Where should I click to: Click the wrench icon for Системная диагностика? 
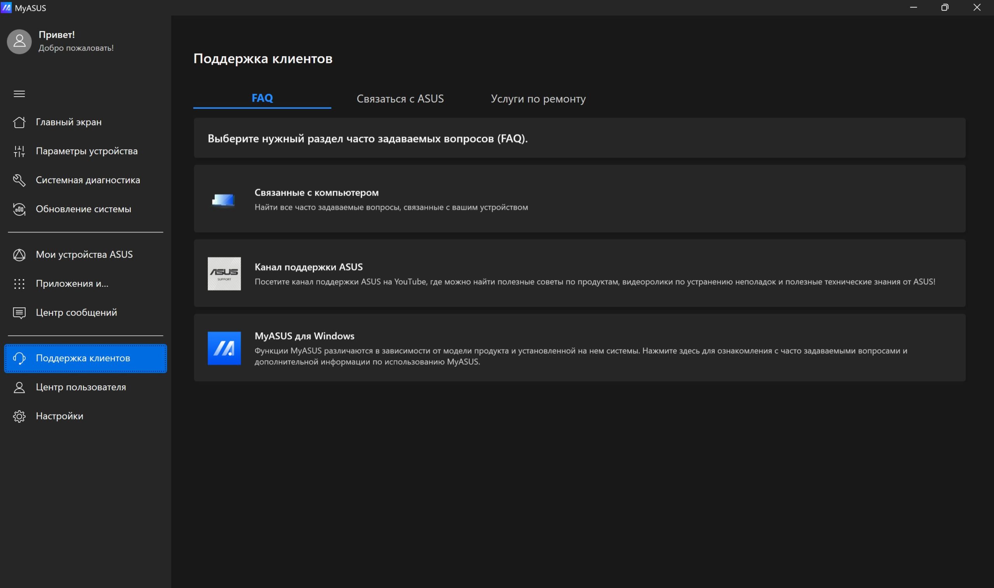click(19, 180)
